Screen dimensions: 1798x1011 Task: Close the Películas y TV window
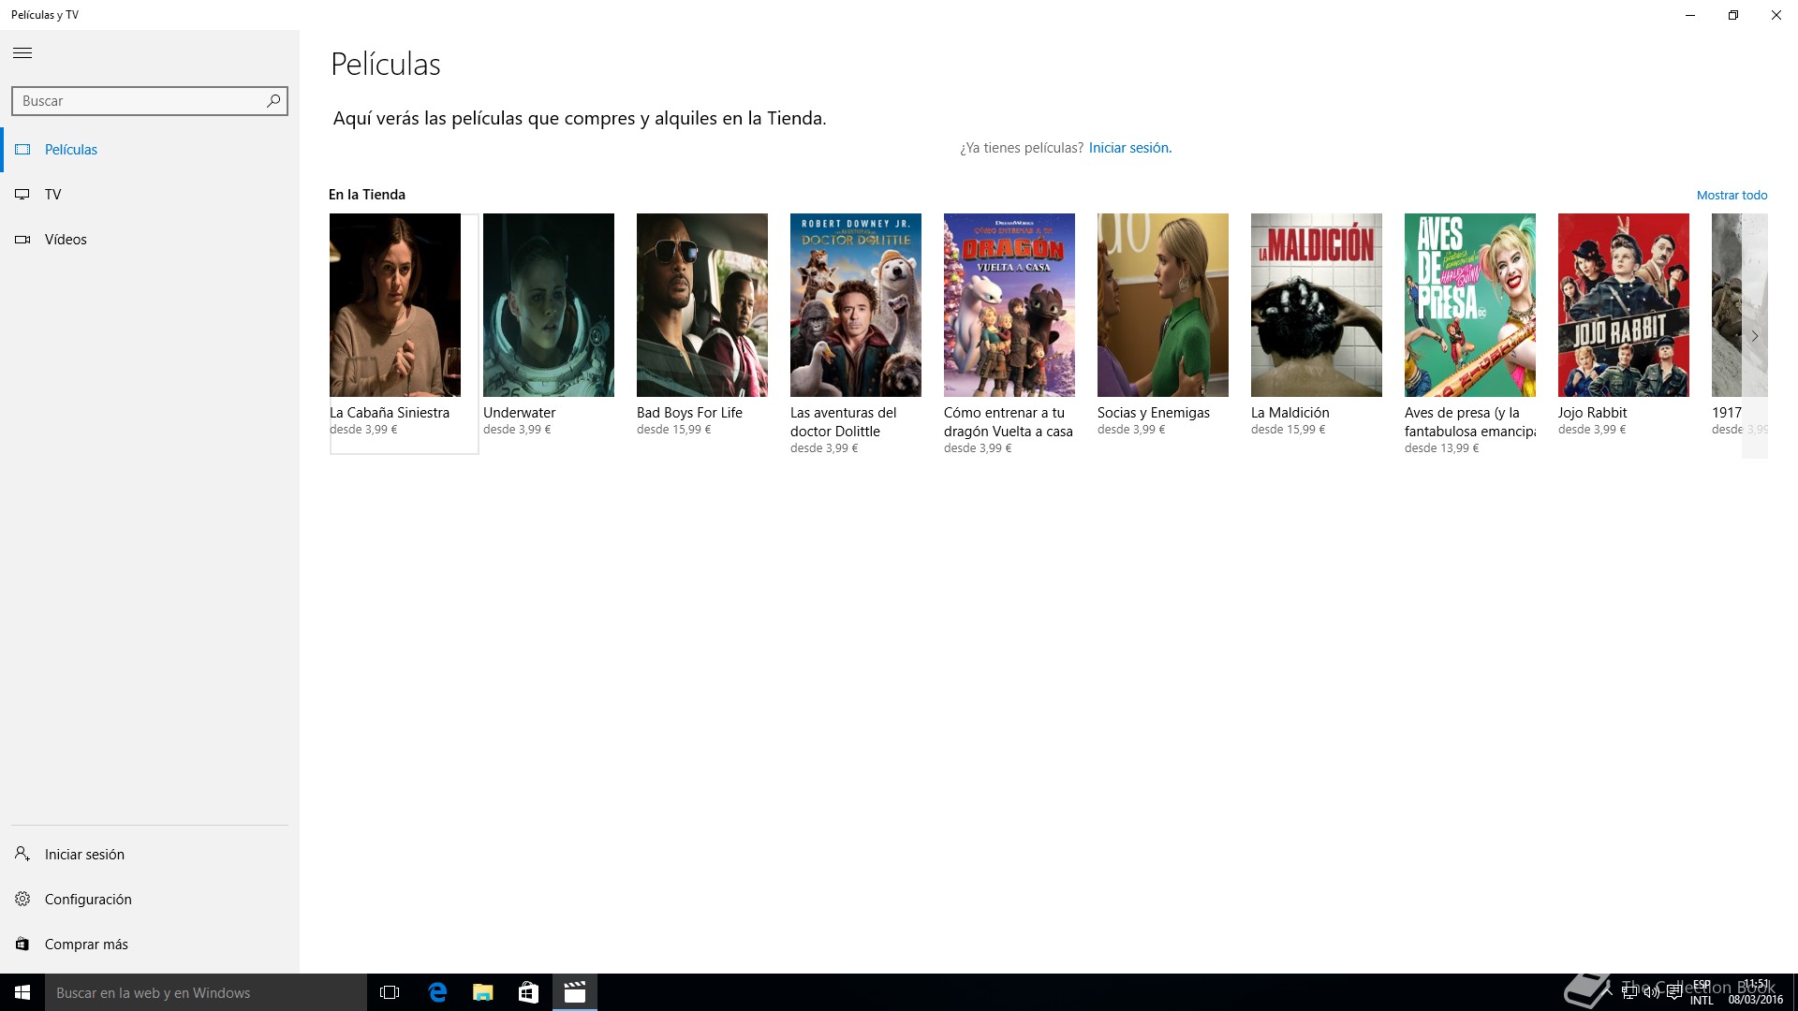tap(1776, 15)
